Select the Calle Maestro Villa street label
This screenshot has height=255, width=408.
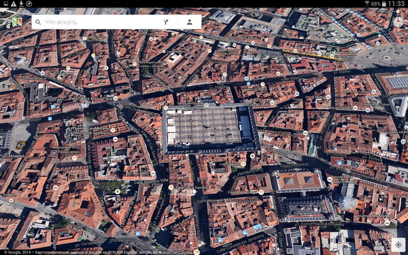151,182
